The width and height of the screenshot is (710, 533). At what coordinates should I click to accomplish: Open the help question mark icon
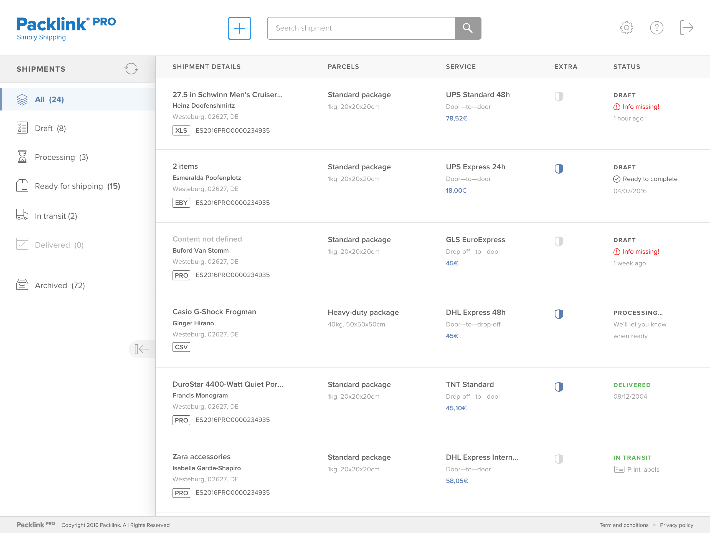pos(656,28)
